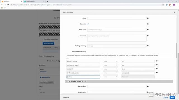The height and width of the screenshot is (100, 179).
Task: Remove the PGPORT environment variable
Action: 157,69
